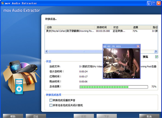Select the Drowning Pool file row in the list
Image resolution: width=162 pixels, height=118 pixels.
click(x=70, y=31)
